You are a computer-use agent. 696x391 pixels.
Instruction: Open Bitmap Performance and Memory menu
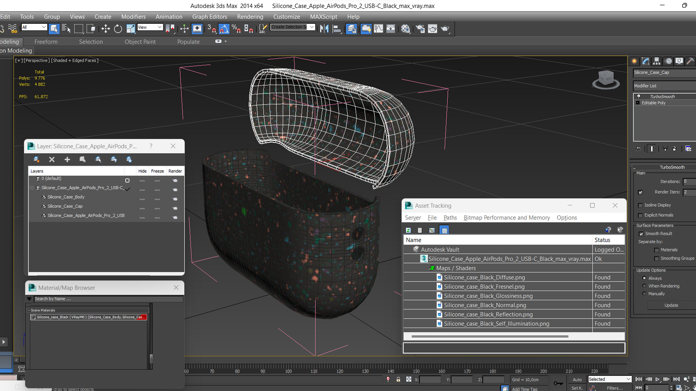click(x=506, y=218)
